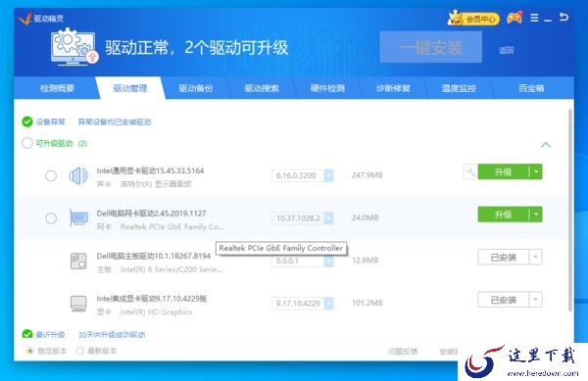Switch to the 检测概要 tab

pyautogui.click(x=57, y=88)
